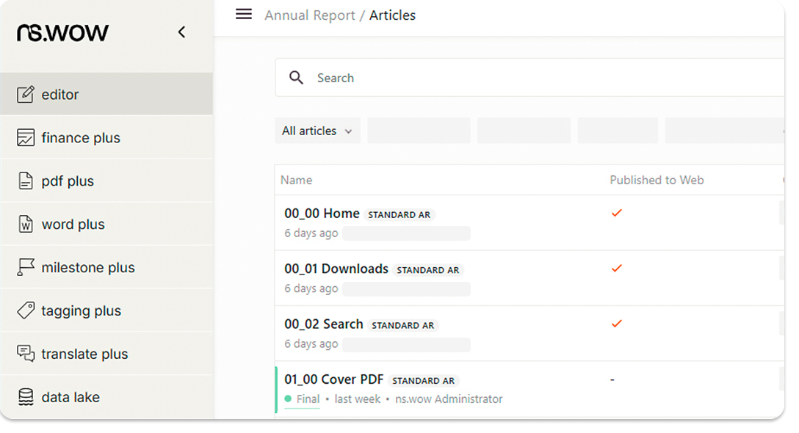Image resolution: width=799 pixels, height=433 pixels.
Task: Sort the list by the Name column header
Action: 296,180
